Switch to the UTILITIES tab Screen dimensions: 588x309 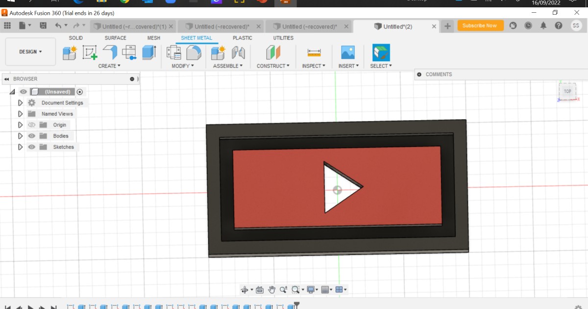click(283, 38)
